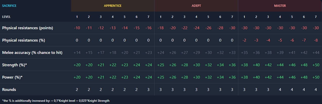Click the Power (%)* row label
Image resolution: width=322 pixels, height=104 pixels.
pos(12,77)
